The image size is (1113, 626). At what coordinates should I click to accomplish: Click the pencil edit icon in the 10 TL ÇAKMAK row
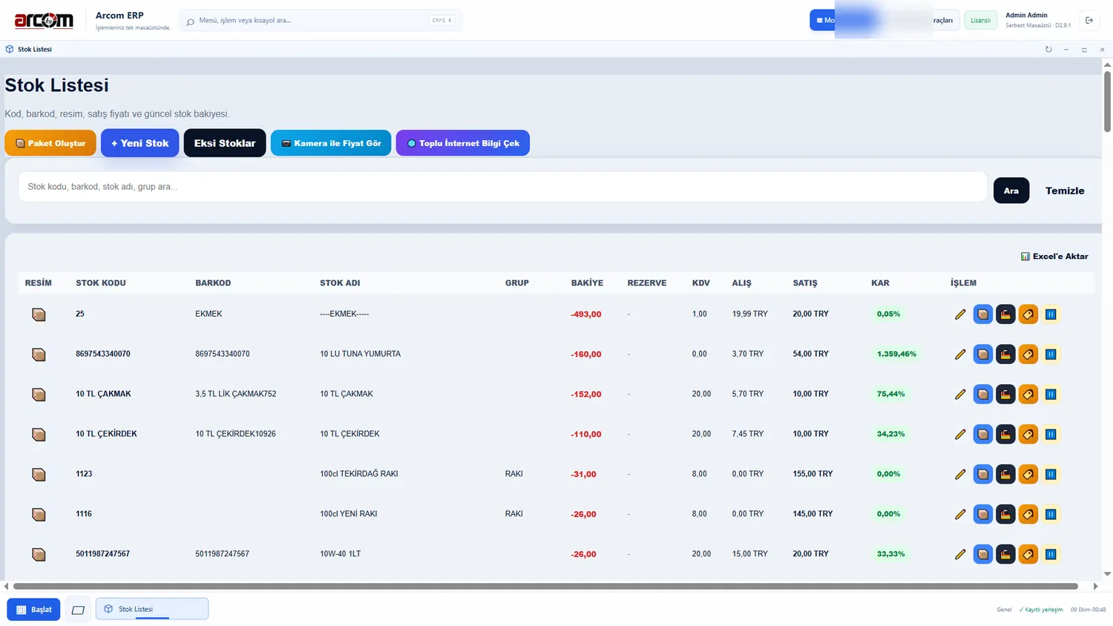click(x=960, y=395)
